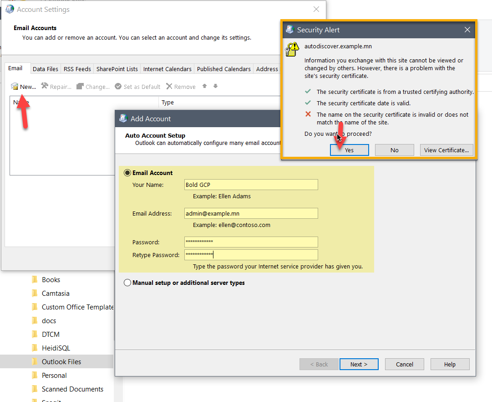This screenshot has height=402, width=492.
Task: Click the Password input field
Action: click(251, 242)
